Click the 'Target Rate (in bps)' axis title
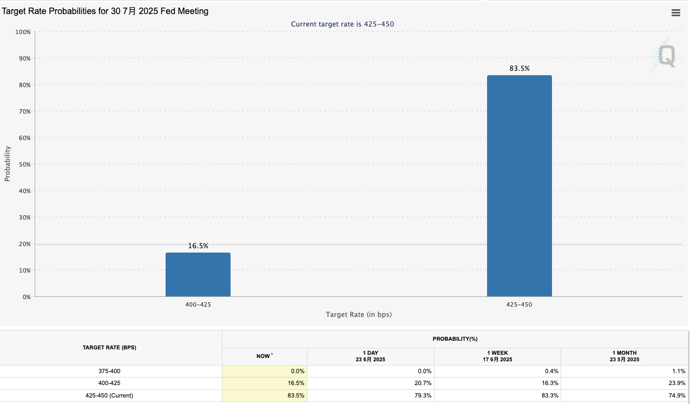The width and height of the screenshot is (690, 404). [358, 314]
